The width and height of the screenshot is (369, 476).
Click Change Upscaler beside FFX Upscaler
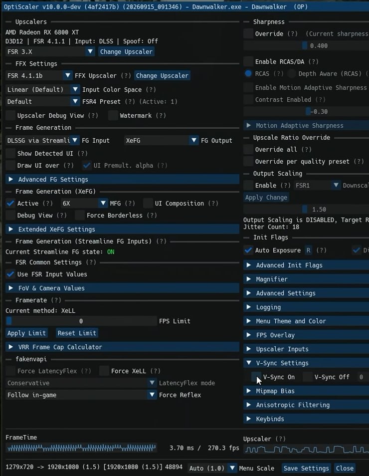tap(162, 75)
